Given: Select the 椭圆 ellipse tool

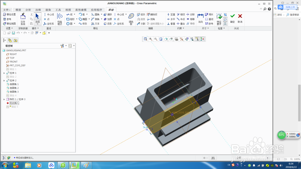Looking at the screenshot, I should pos(83,19).
